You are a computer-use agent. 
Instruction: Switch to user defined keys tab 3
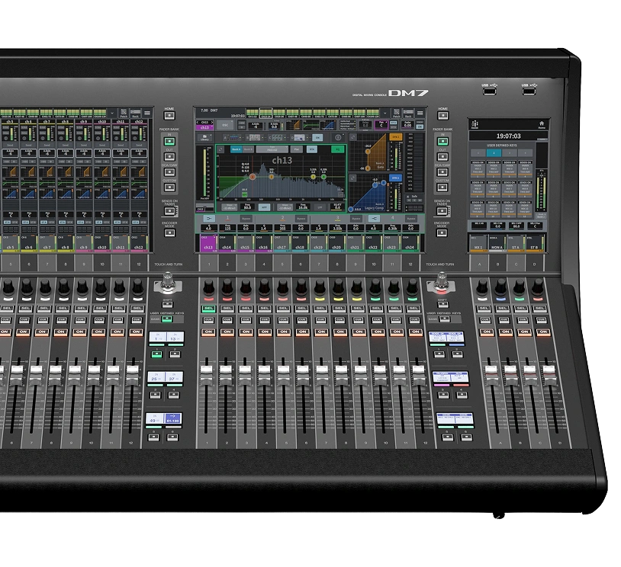pyautogui.click(x=510, y=152)
